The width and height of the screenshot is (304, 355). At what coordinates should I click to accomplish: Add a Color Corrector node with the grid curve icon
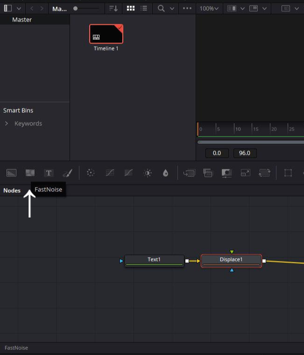pyautogui.click(x=110, y=173)
